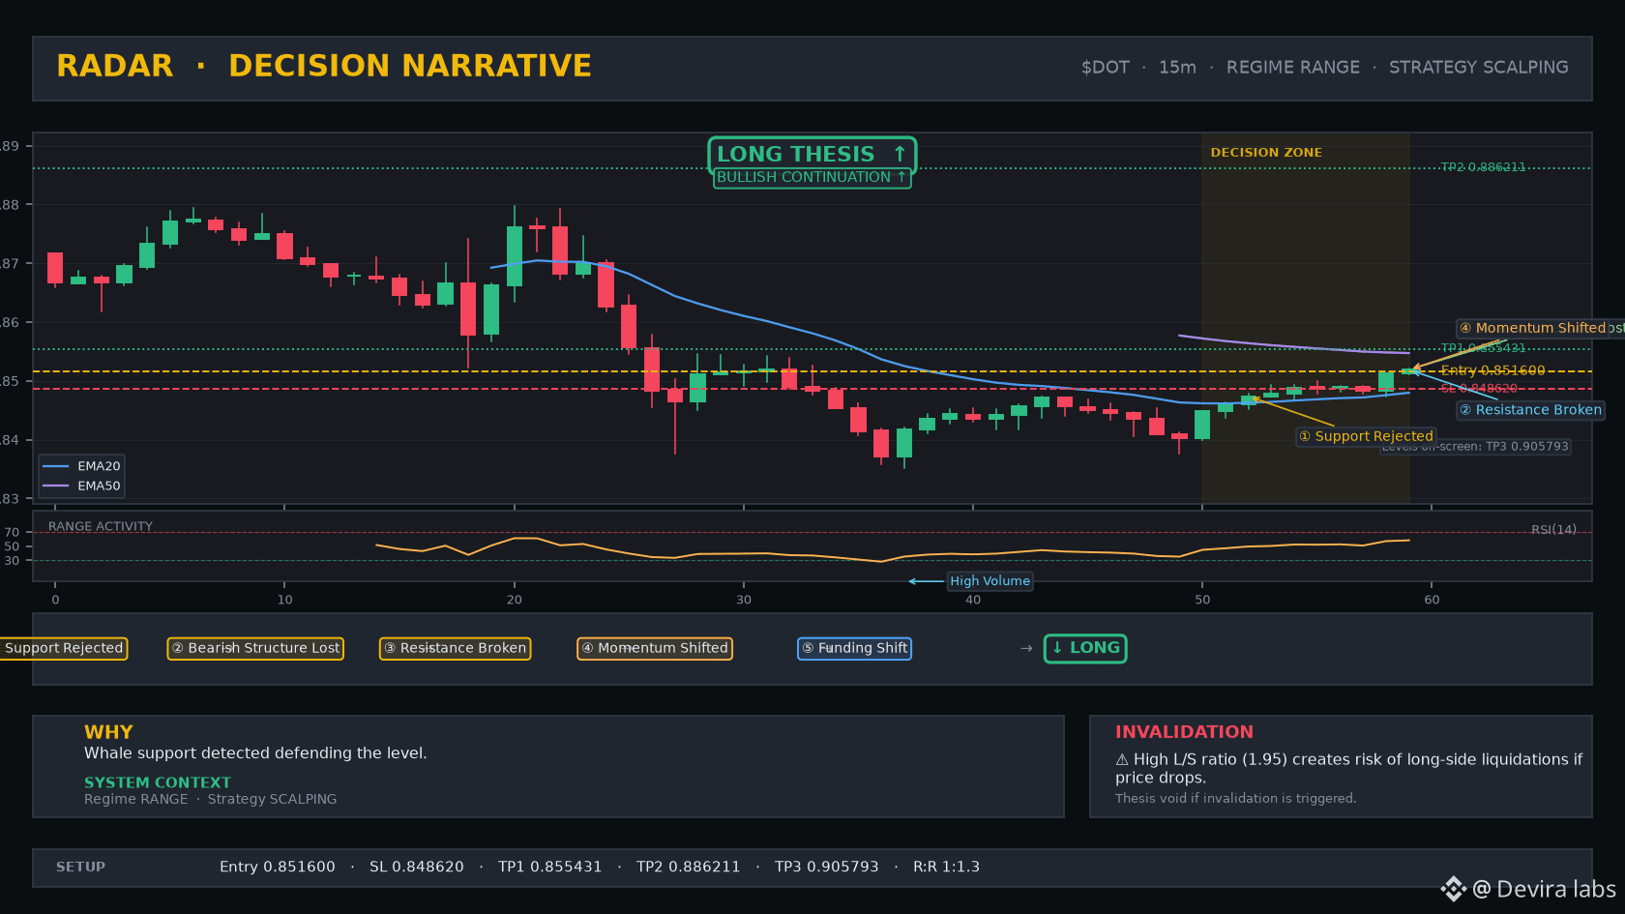Image resolution: width=1625 pixels, height=914 pixels.
Task: Click the LONG THESIS badge
Action: click(x=812, y=155)
